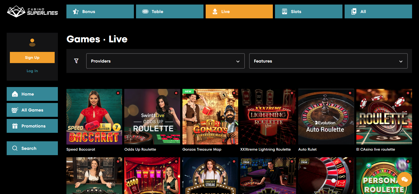Click the magnifier icon beside Search
The height and width of the screenshot is (194, 419).
15,148
